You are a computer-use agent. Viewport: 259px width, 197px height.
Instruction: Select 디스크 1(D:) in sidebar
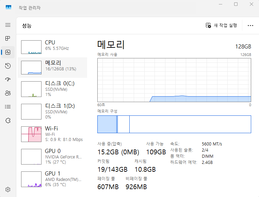[52, 111]
